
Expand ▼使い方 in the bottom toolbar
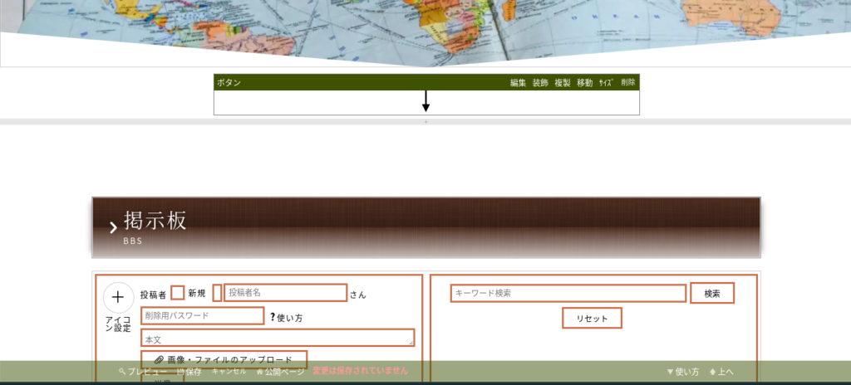[682, 372]
